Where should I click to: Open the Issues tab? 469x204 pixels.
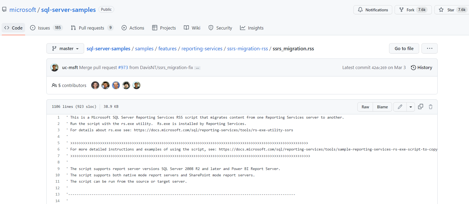pos(46,28)
